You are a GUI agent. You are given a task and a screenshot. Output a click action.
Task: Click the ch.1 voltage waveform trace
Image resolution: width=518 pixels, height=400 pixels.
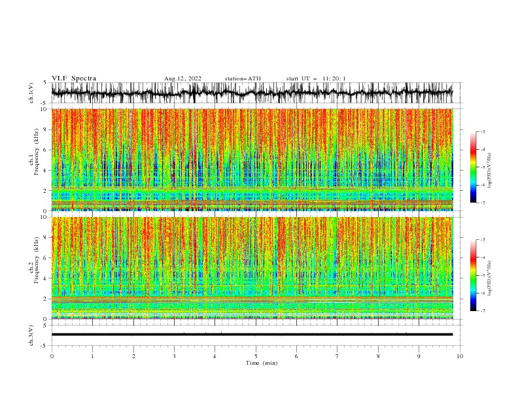[252, 93]
